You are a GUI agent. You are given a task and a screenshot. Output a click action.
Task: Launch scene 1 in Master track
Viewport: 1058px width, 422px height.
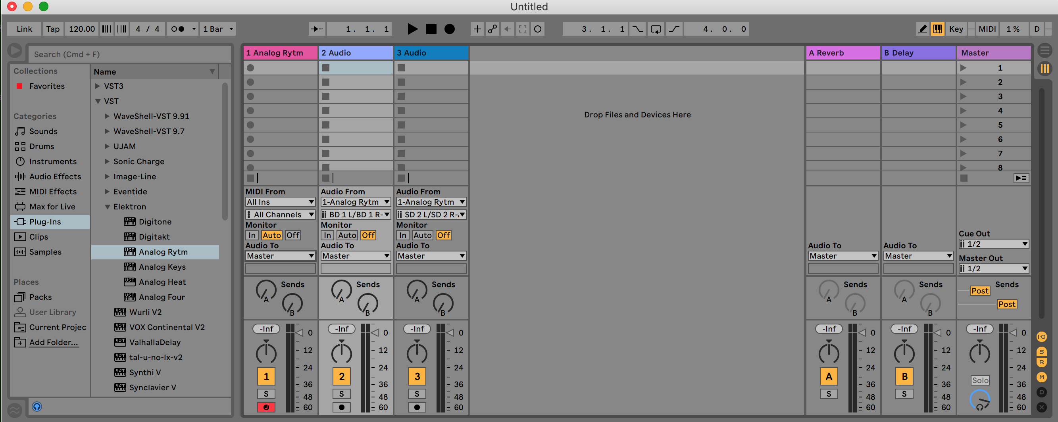963,68
